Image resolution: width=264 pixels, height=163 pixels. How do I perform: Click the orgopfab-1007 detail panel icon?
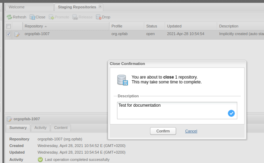pyautogui.click(x=9, y=119)
